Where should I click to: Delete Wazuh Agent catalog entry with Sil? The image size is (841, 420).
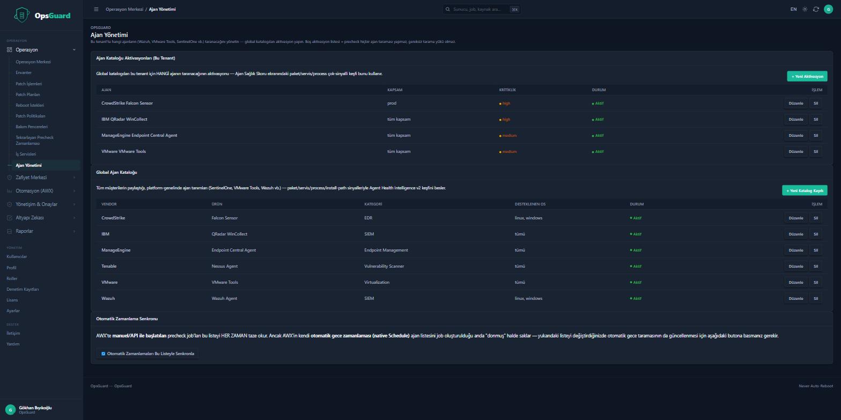point(816,299)
